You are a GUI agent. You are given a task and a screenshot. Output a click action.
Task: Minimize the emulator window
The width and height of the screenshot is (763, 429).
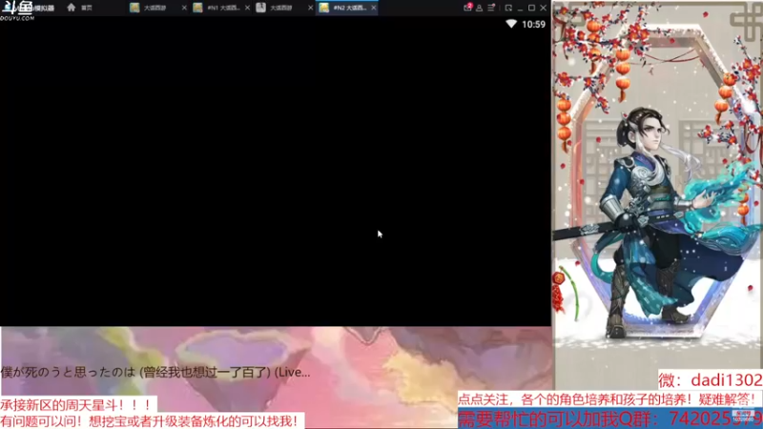click(x=520, y=9)
